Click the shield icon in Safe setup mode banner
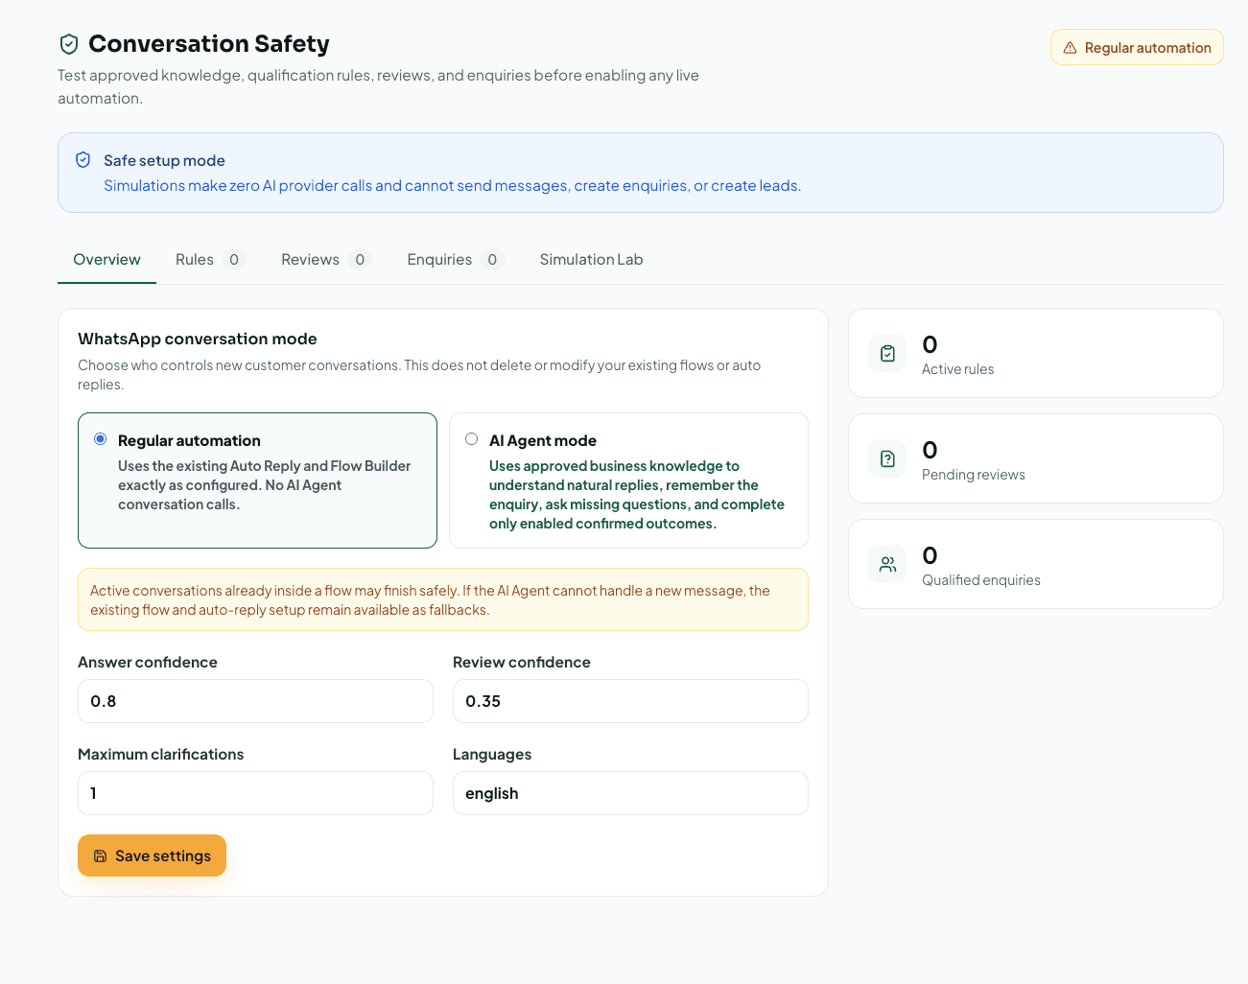The image size is (1248, 984). [83, 160]
